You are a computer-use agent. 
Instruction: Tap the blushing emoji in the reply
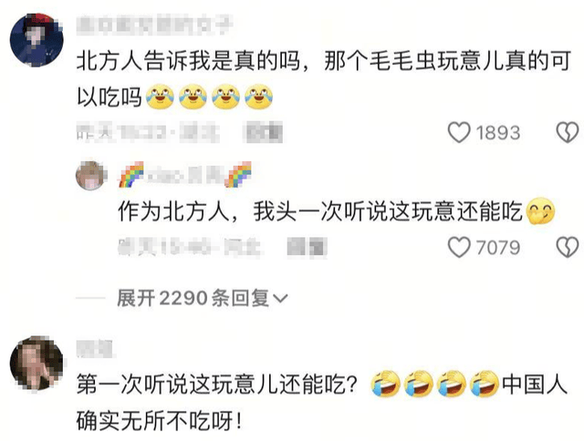[x=540, y=211]
